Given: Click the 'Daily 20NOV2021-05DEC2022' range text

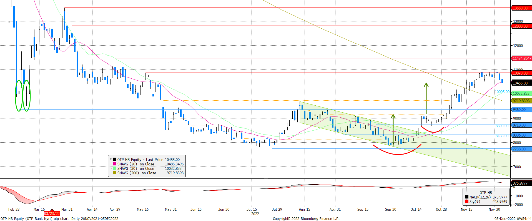Looking at the screenshot, I should (95, 218).
